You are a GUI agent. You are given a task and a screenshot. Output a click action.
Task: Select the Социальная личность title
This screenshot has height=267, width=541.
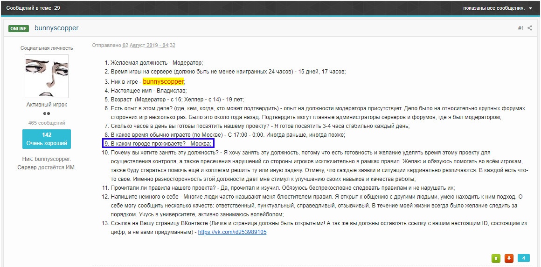click(x=47, y=48)
